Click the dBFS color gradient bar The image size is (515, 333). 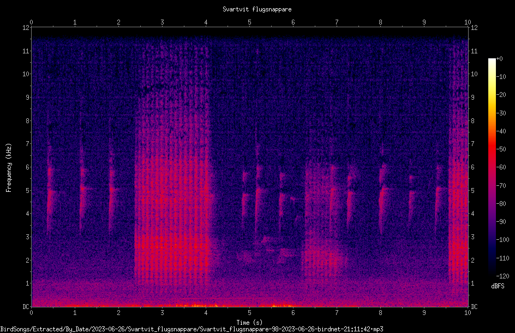(492, 167)
